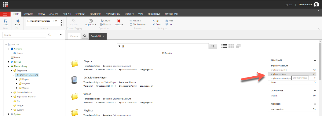Switch to the Content tab

click(74, 36)
